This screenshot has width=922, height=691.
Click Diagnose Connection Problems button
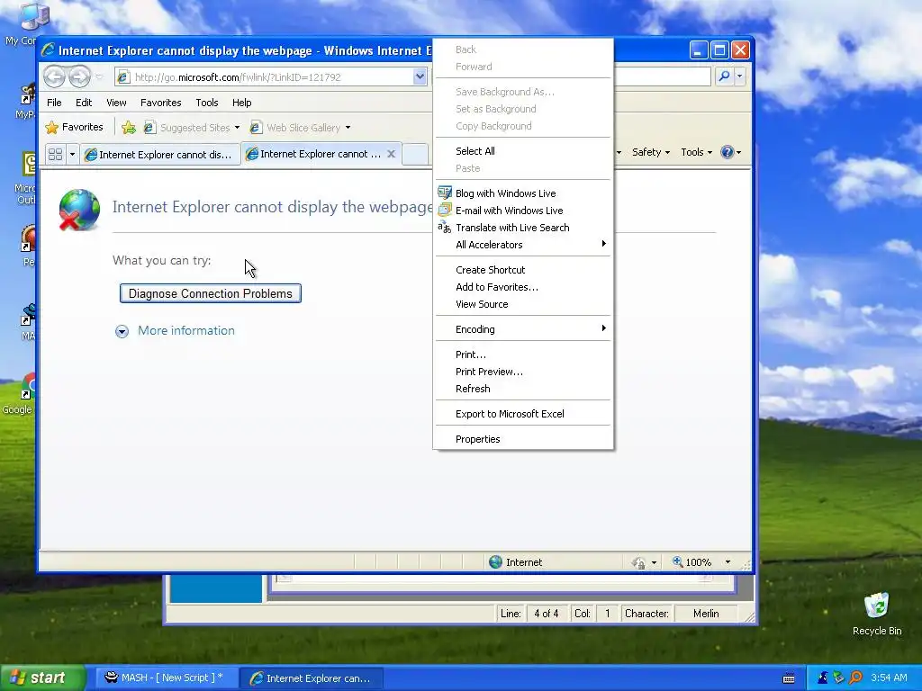click(x=211, y=293)
